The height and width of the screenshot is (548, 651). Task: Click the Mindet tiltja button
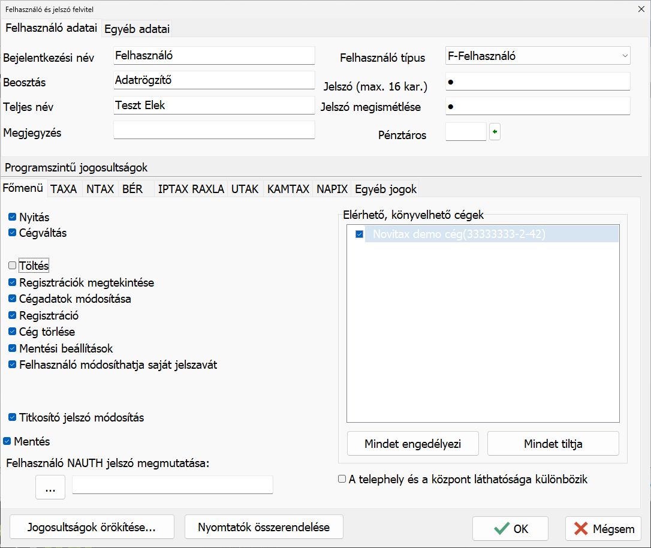point(553,444)
